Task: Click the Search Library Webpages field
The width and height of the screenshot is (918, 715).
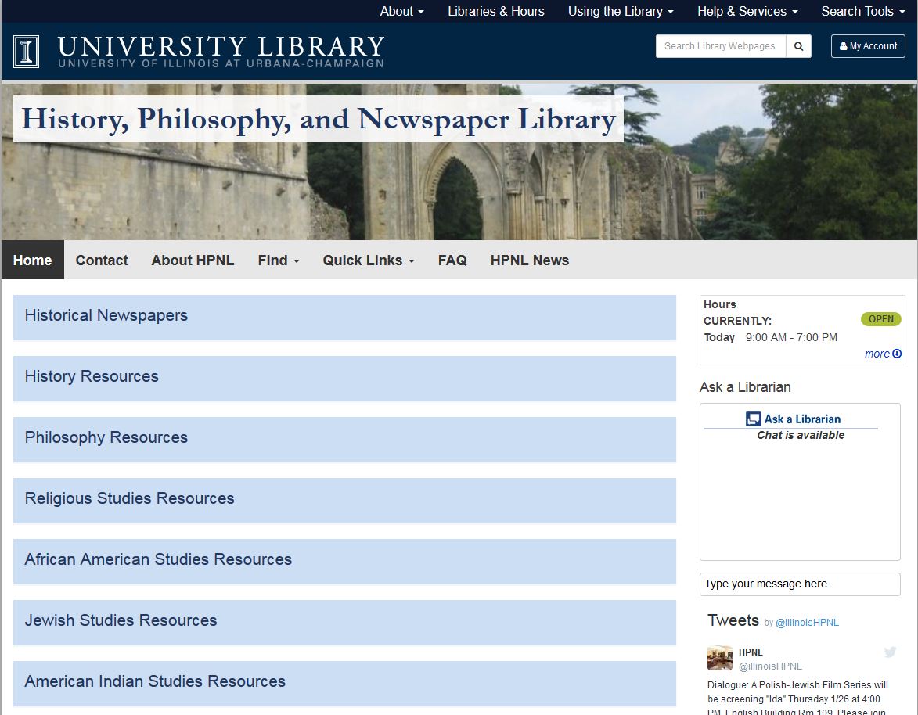Action: point(720,46)
